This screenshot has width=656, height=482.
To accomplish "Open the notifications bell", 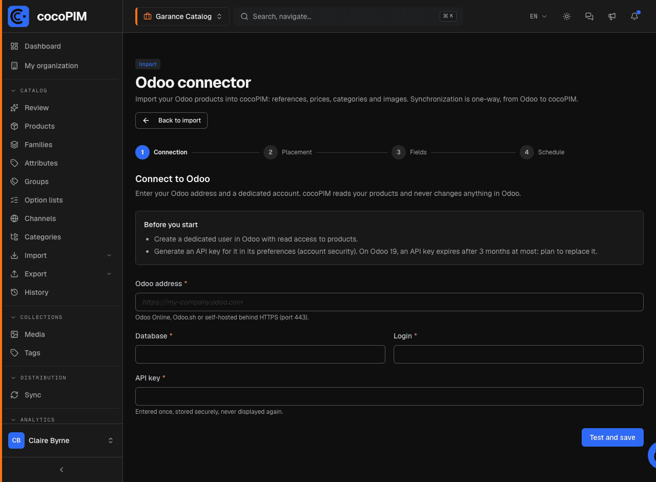I will pyautogui.click(x=634, y=16).
